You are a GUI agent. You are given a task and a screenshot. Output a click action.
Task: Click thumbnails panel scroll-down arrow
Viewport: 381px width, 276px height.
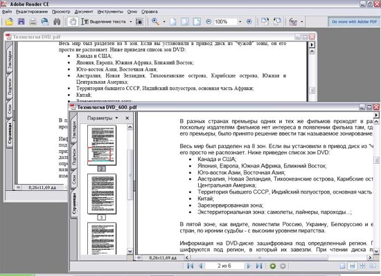click(130, 251)
